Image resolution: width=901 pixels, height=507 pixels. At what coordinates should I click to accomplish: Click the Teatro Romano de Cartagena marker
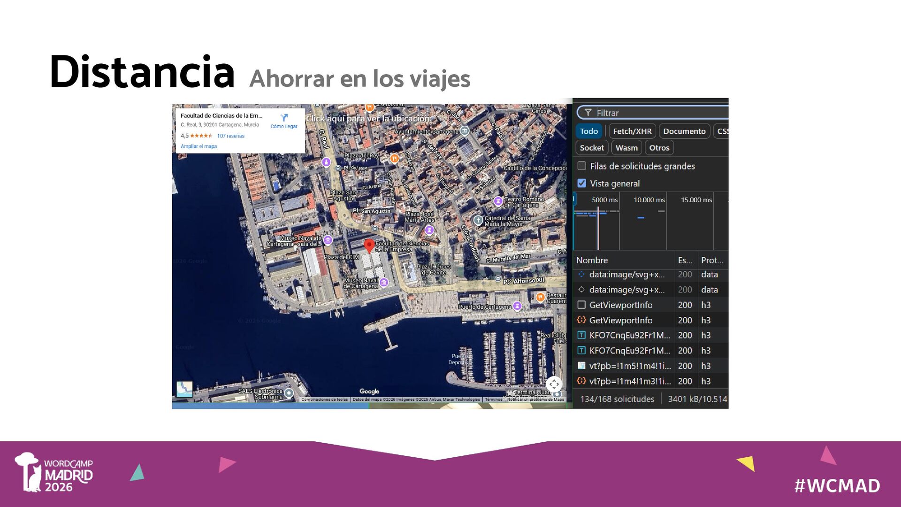[498, 201]
